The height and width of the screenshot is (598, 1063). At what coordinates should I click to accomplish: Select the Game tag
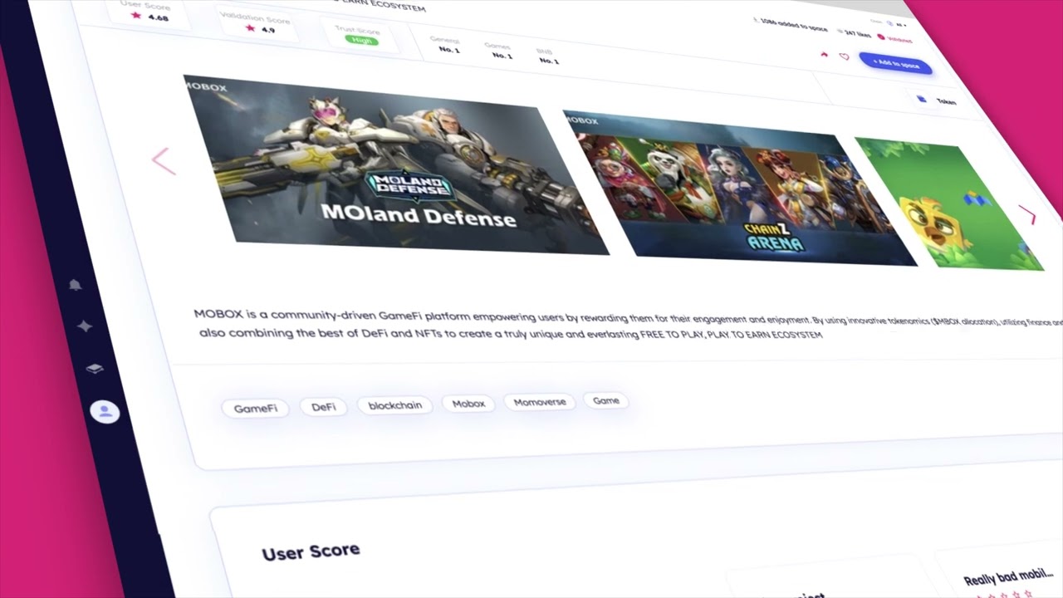point(606,400)
